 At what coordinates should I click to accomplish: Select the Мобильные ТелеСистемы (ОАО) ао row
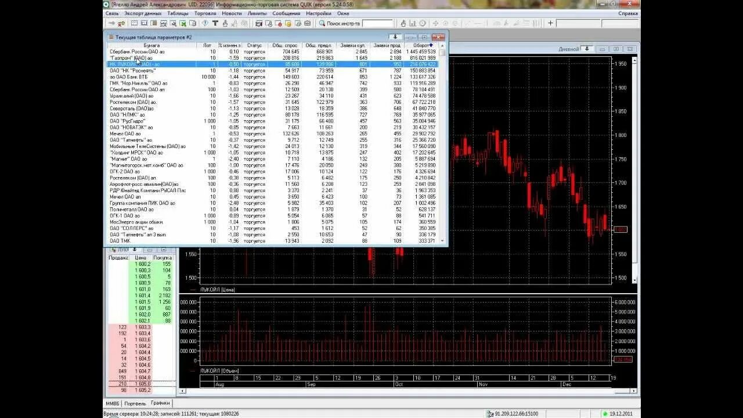pyautogui.click(x=273, y=146)
